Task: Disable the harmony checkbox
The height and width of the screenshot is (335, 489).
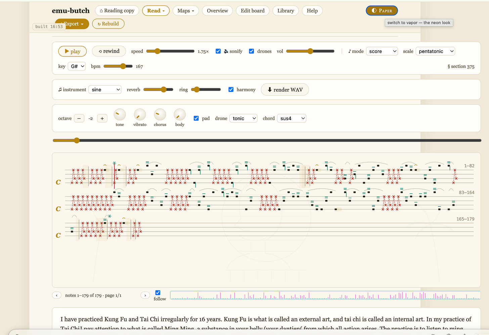Action: pos(231,89)
